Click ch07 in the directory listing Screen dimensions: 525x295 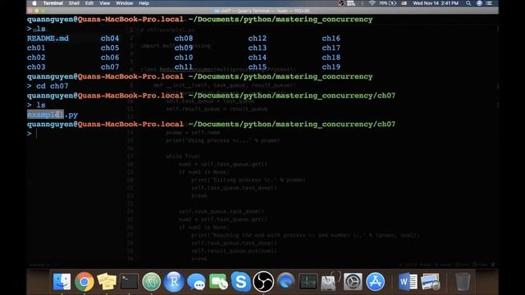pyautogui.click(x=110, y=67)
